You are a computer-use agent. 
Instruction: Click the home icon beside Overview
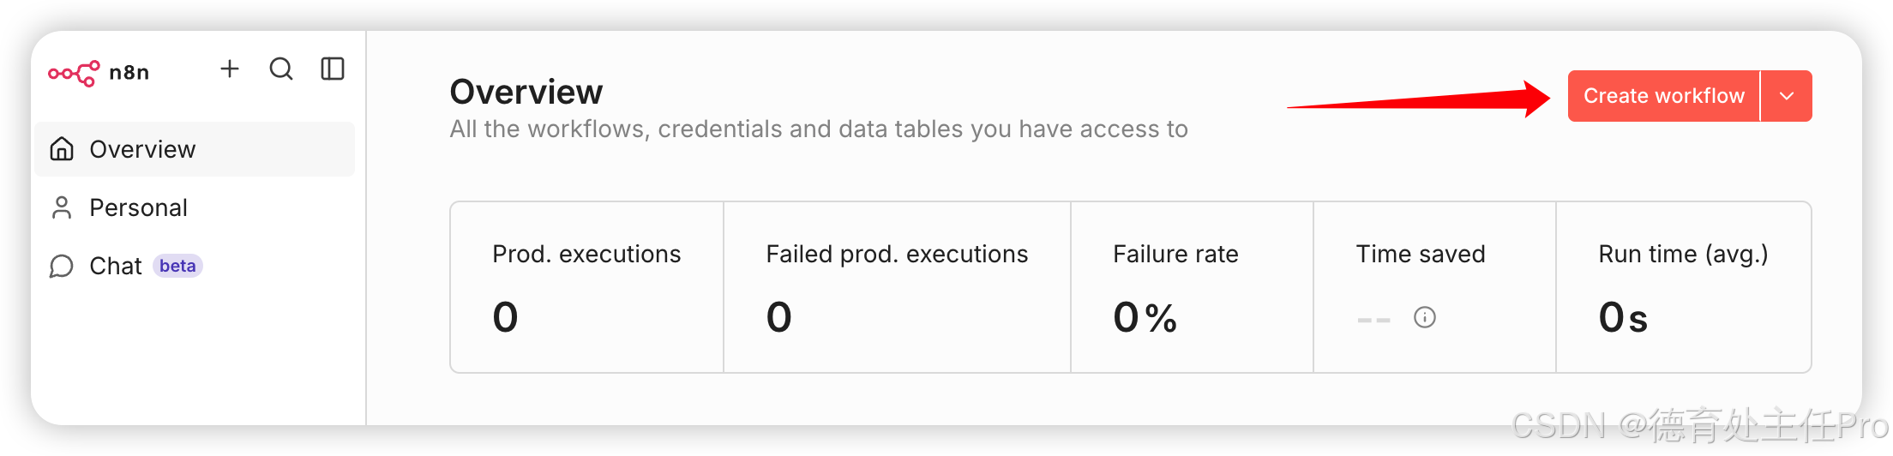tap(62, 149)
